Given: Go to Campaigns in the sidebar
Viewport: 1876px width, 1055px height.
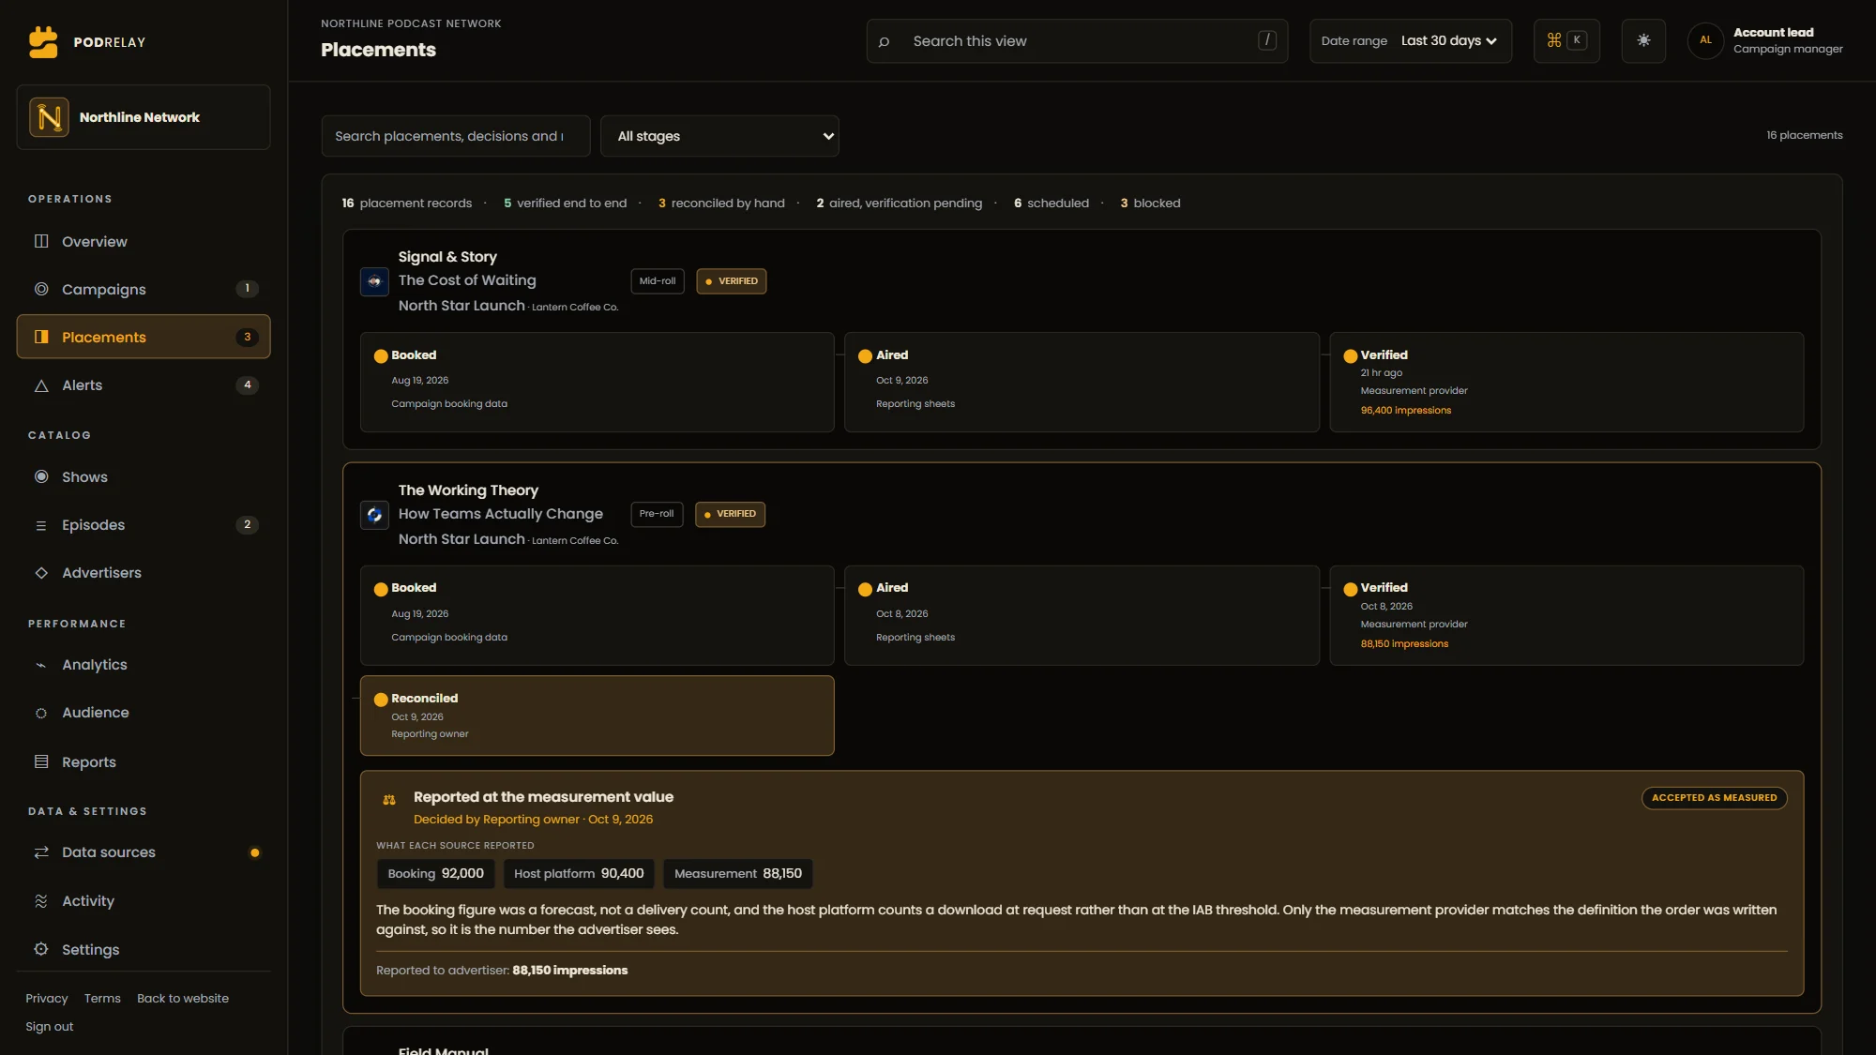Looking at the screenshot, I should pyautogui.click(x=144, y=289).
